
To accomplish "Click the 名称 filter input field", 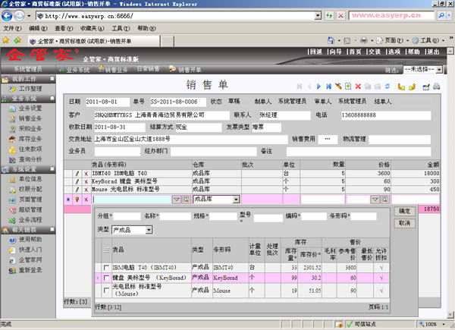I will point(175,216).
